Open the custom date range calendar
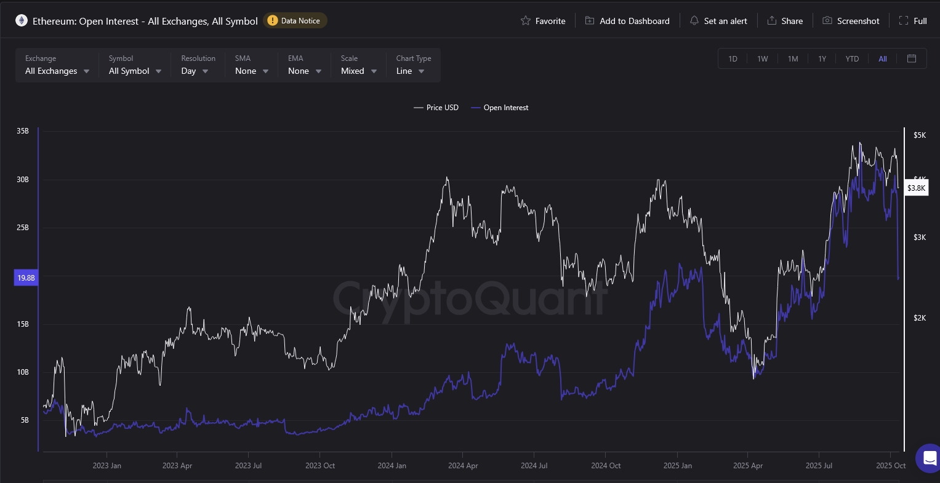Image resolution: width=940 pixels, height=483 pixels. [912, 58]
